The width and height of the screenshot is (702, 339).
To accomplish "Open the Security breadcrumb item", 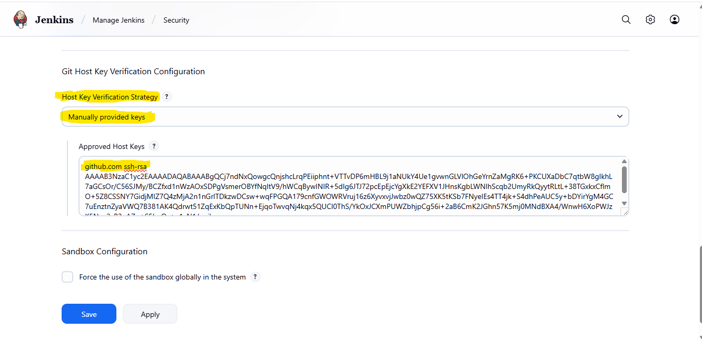I will pos(176,20).
